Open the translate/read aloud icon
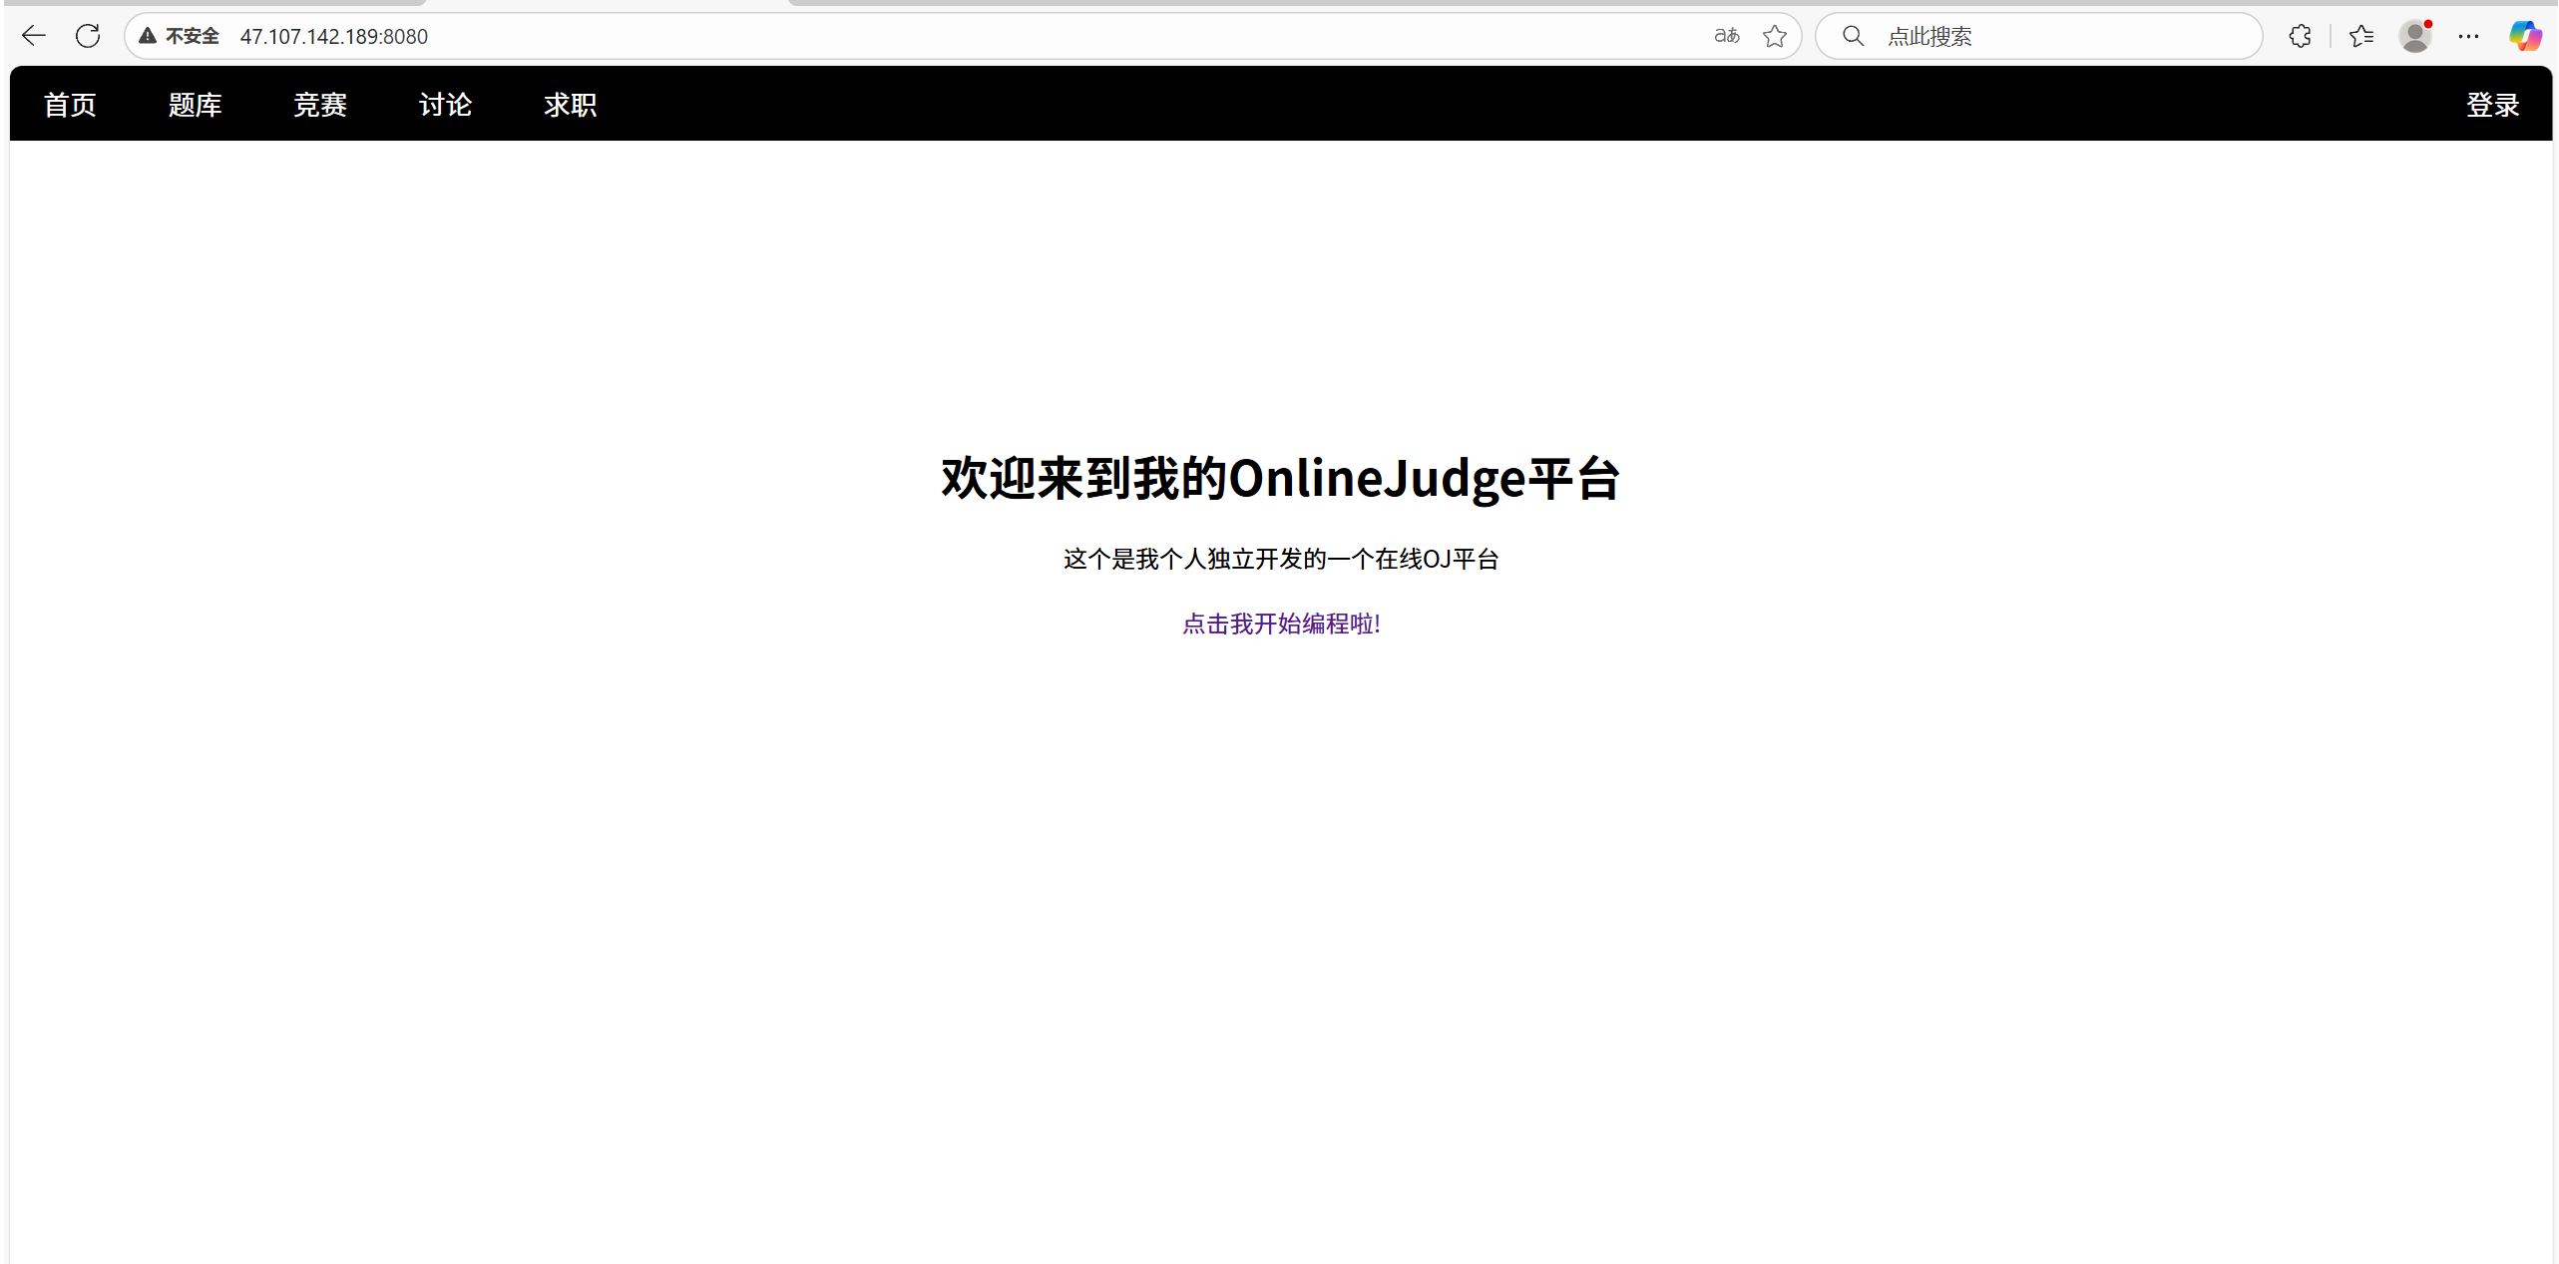 coord(1726,36)
